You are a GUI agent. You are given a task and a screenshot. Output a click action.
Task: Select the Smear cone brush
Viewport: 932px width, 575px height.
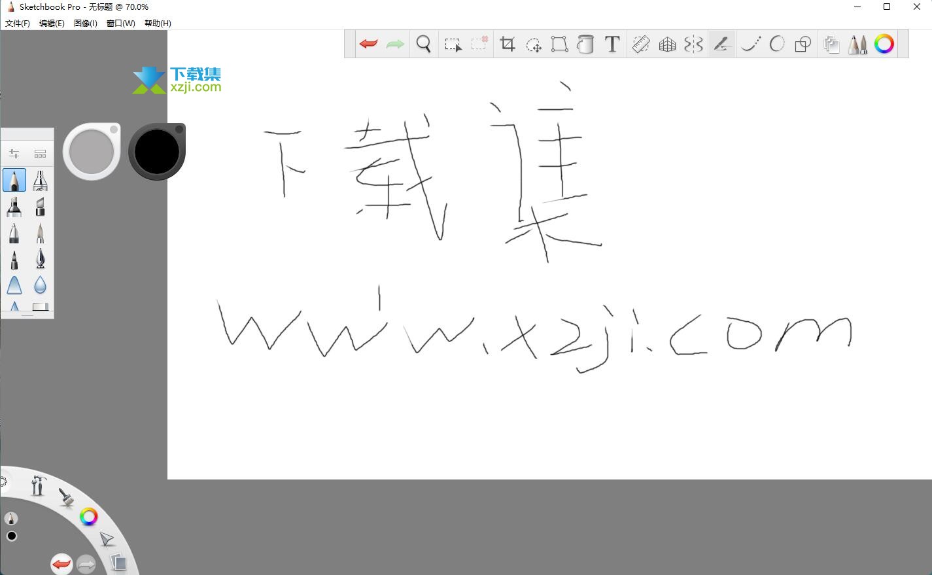[14, 285]
